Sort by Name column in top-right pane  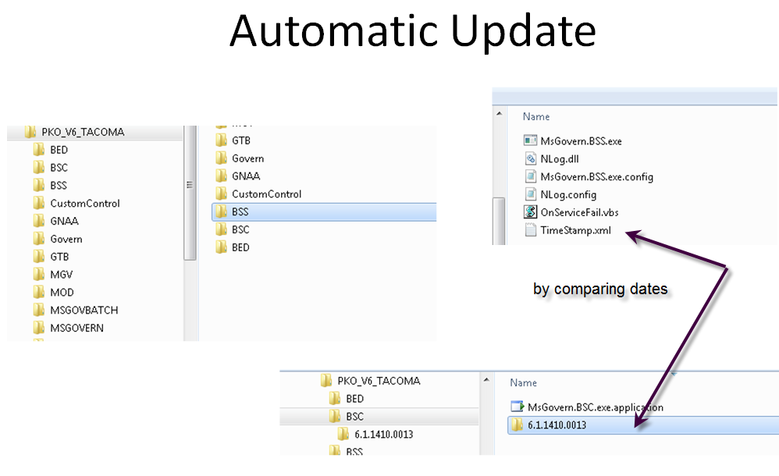tap(536, 116)
